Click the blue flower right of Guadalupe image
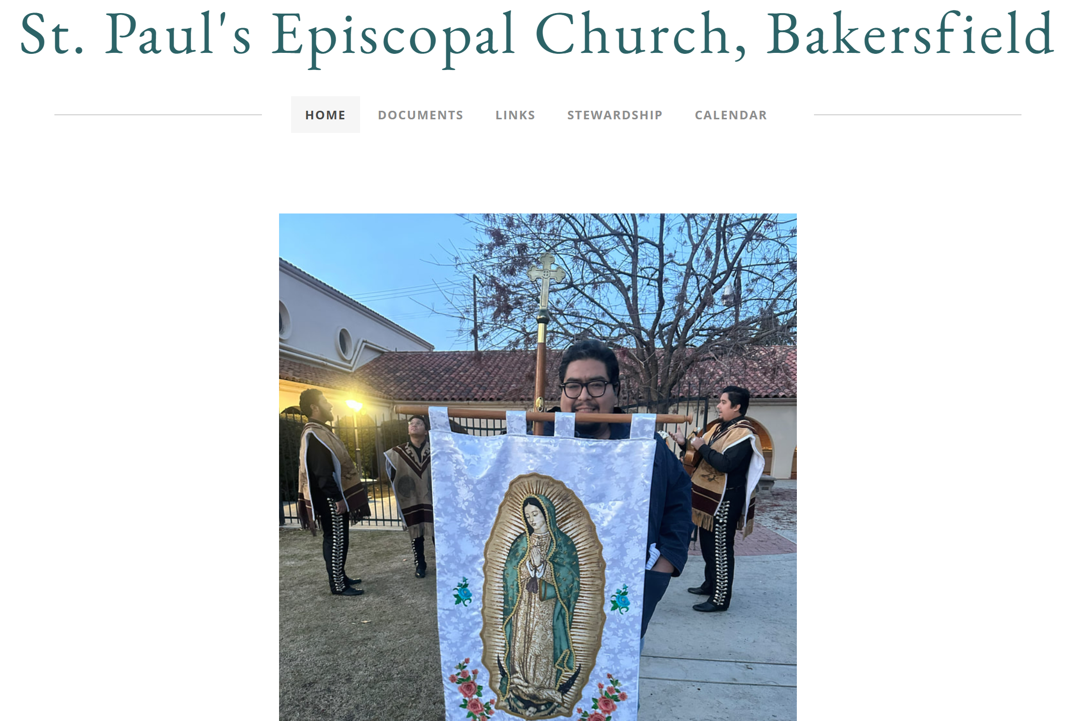Screen dimensions: 1090x721 pos(622,599)
